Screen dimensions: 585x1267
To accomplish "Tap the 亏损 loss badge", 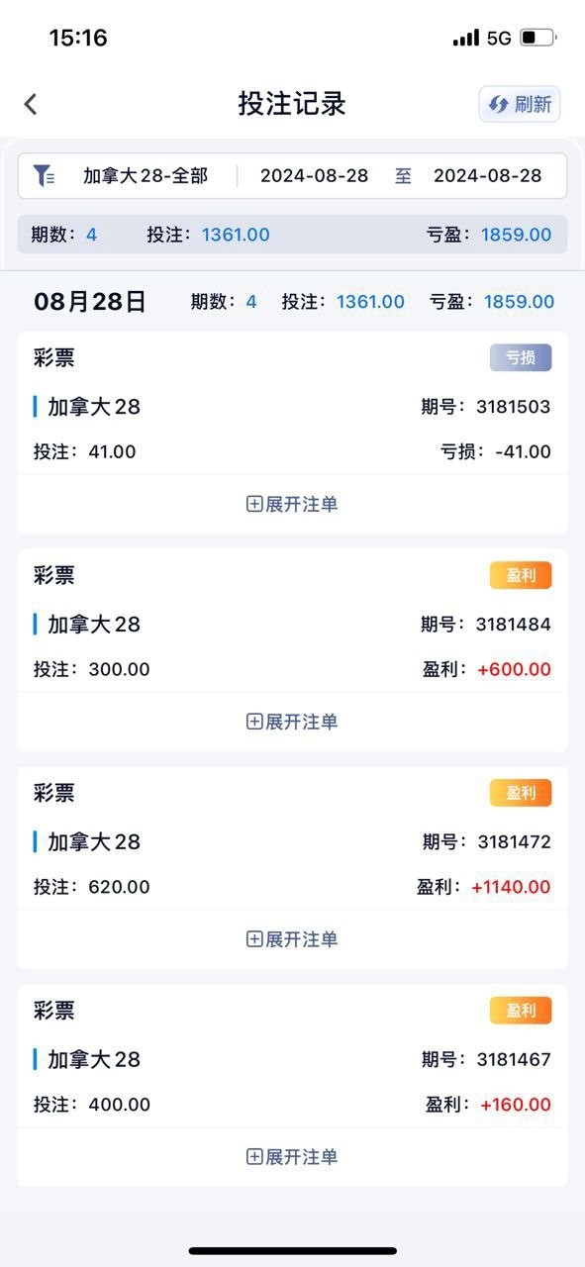I will point(521,357).
